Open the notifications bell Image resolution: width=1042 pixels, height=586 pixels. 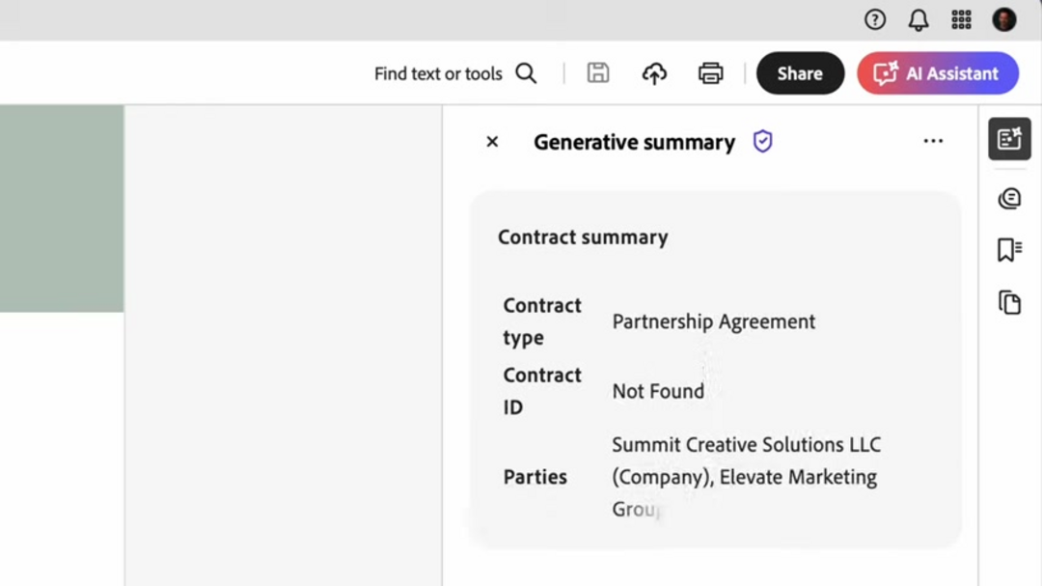pos(919,19)
